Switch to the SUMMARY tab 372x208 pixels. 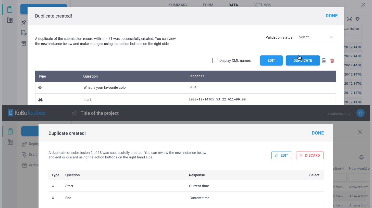coord(178,5)
